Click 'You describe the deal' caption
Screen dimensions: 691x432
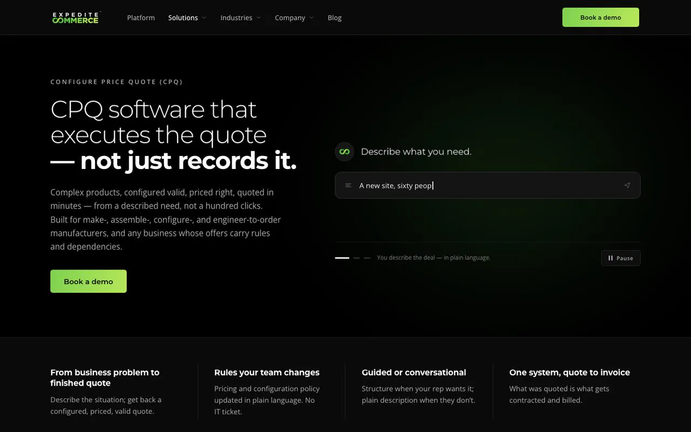click(x=433, y=258)
